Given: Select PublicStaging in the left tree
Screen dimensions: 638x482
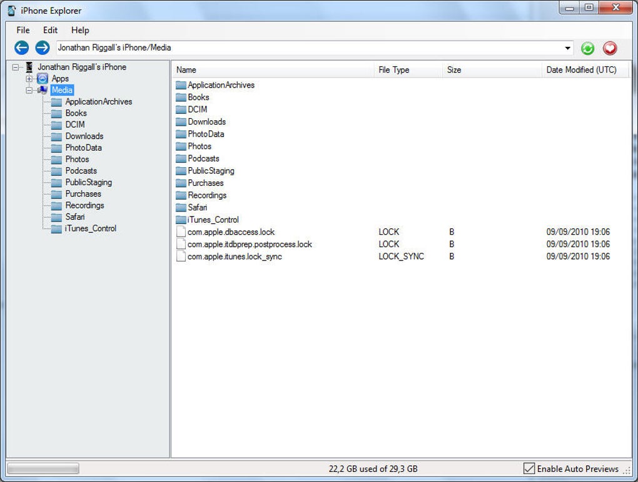Looking at the screenshot, I should [88, 182].
